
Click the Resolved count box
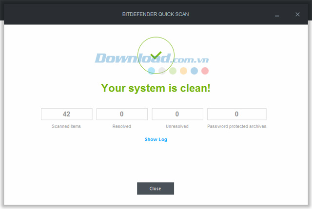click(x=122, y=114)
